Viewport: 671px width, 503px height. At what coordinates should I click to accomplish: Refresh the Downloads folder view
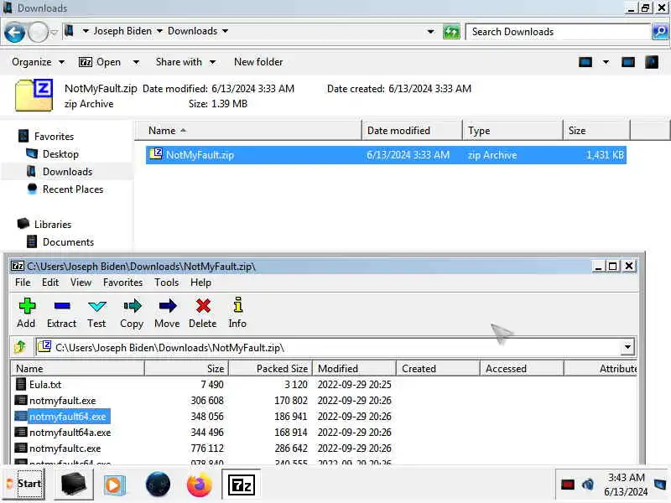coord(451,32)
